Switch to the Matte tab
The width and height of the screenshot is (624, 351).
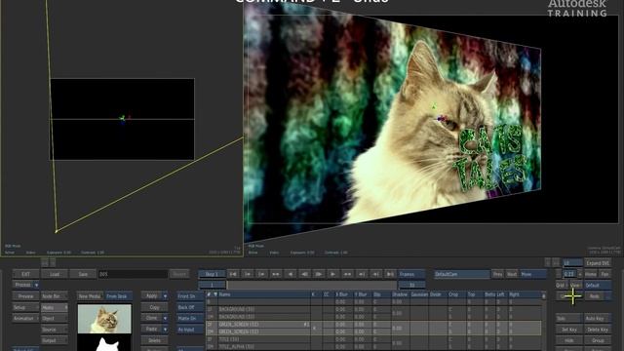click(x=55, y=308)
